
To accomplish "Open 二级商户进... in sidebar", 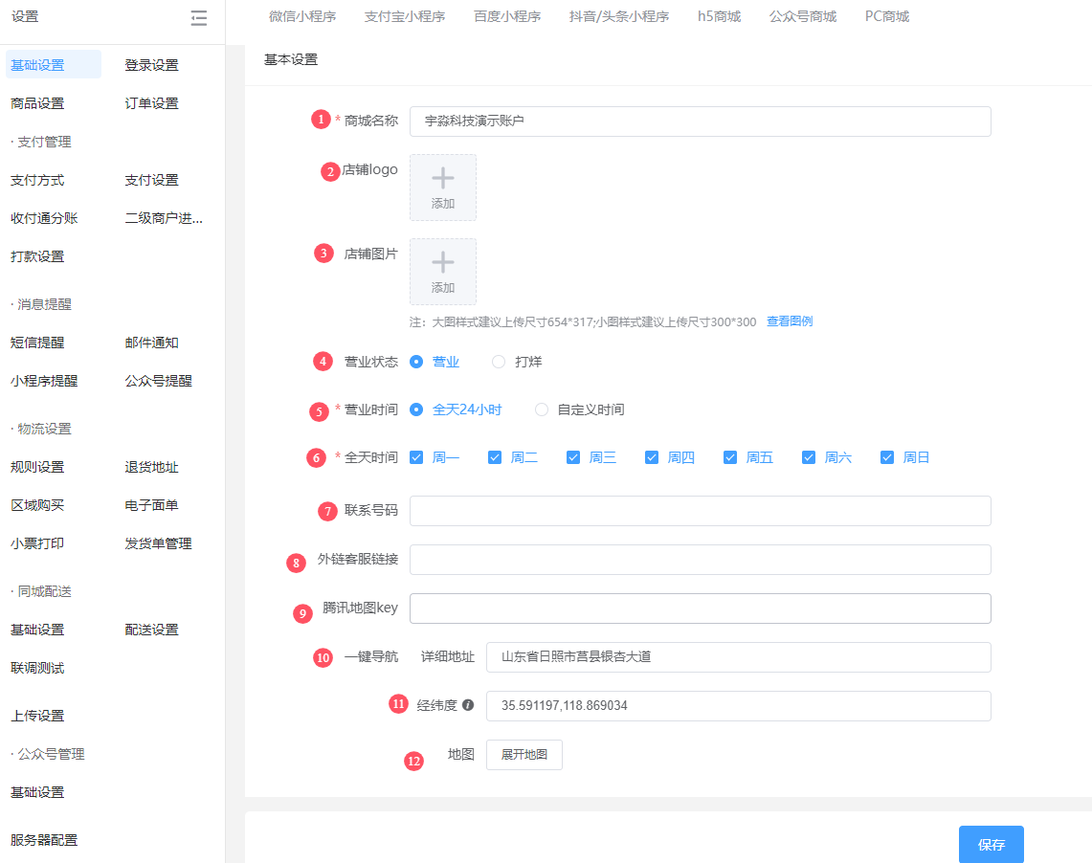I will (x=164, y=218).
